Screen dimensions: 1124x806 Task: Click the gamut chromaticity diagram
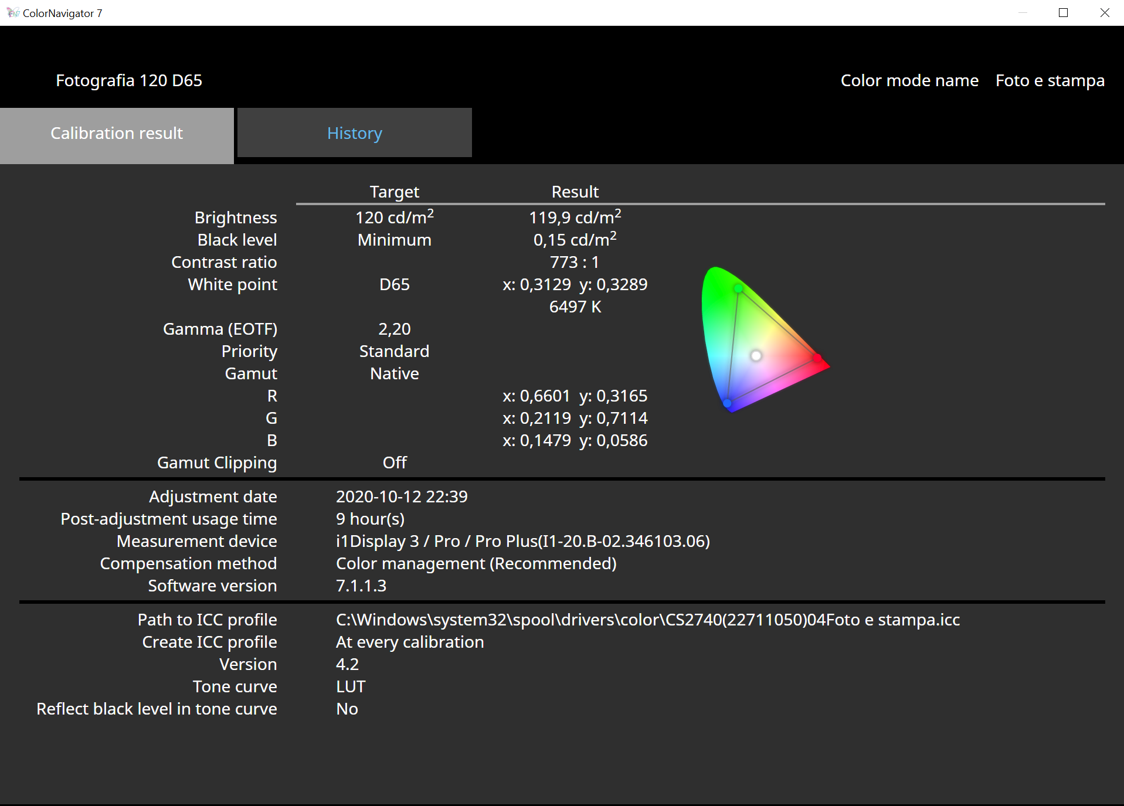[765, 339]
